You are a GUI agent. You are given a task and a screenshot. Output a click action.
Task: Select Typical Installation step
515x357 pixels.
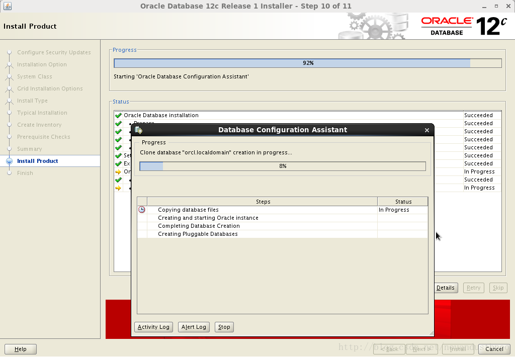point(42,113)
